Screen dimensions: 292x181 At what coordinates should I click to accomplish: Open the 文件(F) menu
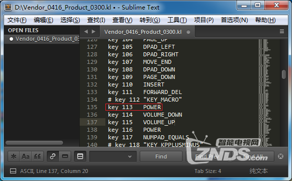(x=17, y=20)
